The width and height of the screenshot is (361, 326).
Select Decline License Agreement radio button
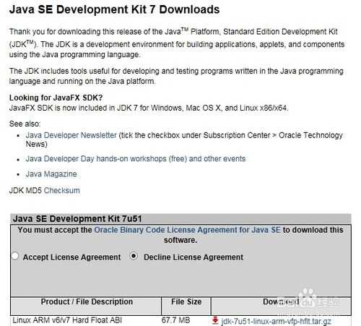[x=134, y=256]
